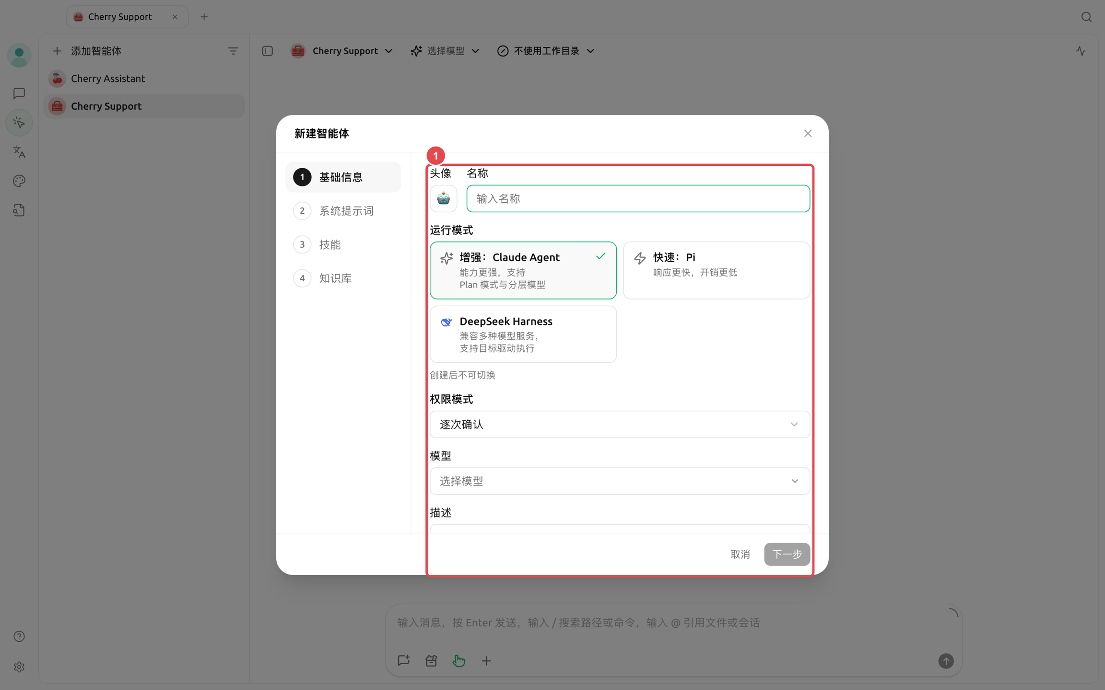1105x690 pixels.
Task: Click the send arrow button
Action: click(946, 661)
